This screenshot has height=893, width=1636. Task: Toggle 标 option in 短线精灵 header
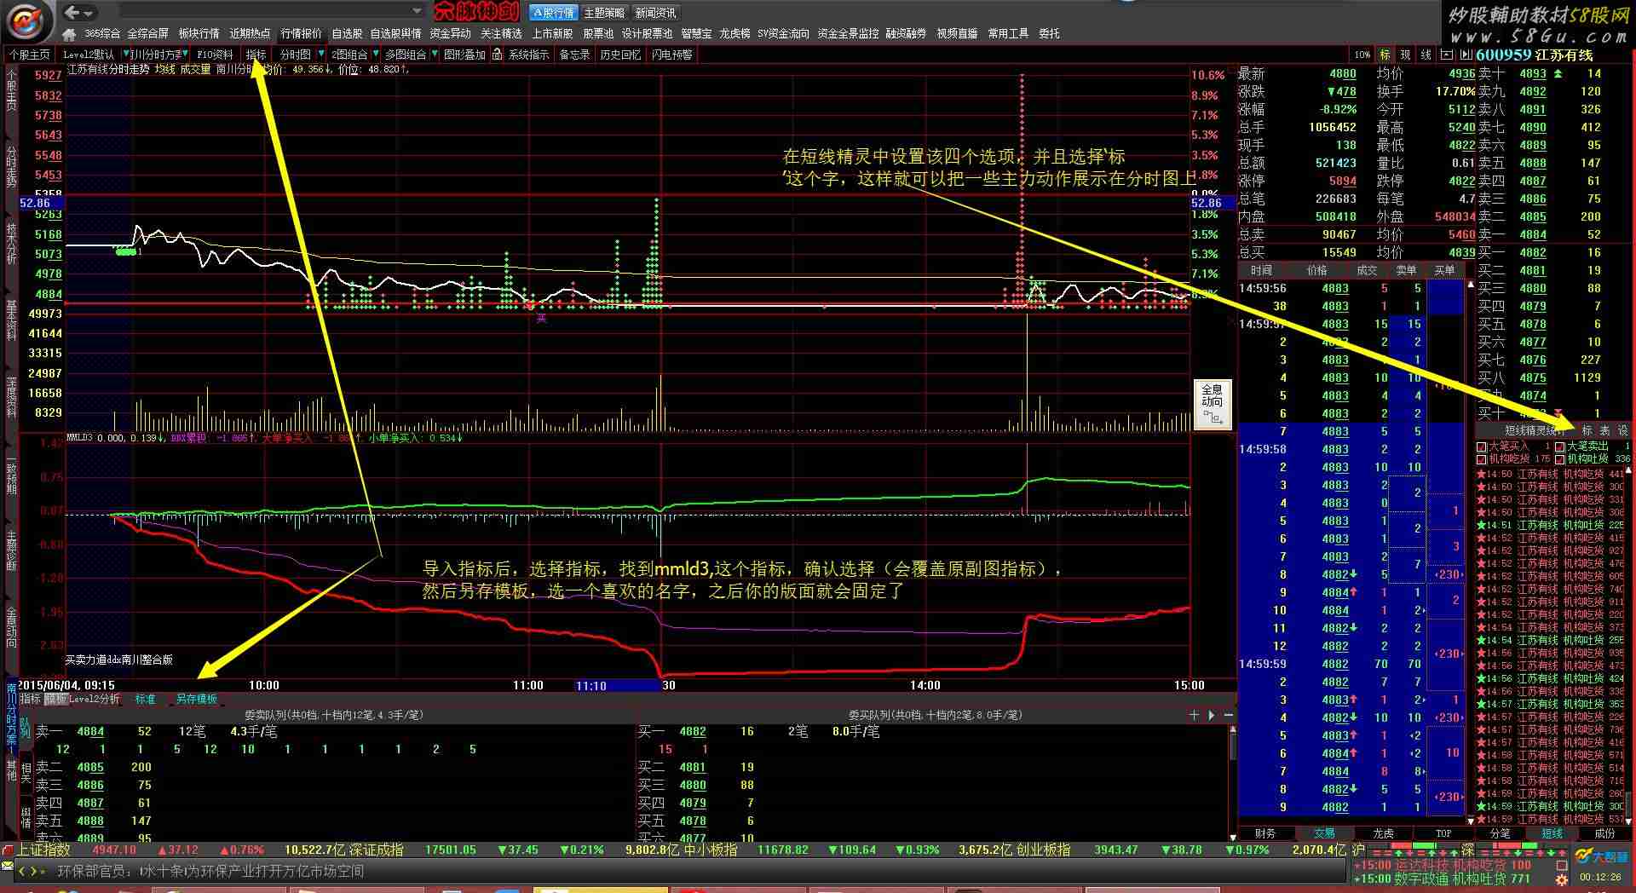1587,431
